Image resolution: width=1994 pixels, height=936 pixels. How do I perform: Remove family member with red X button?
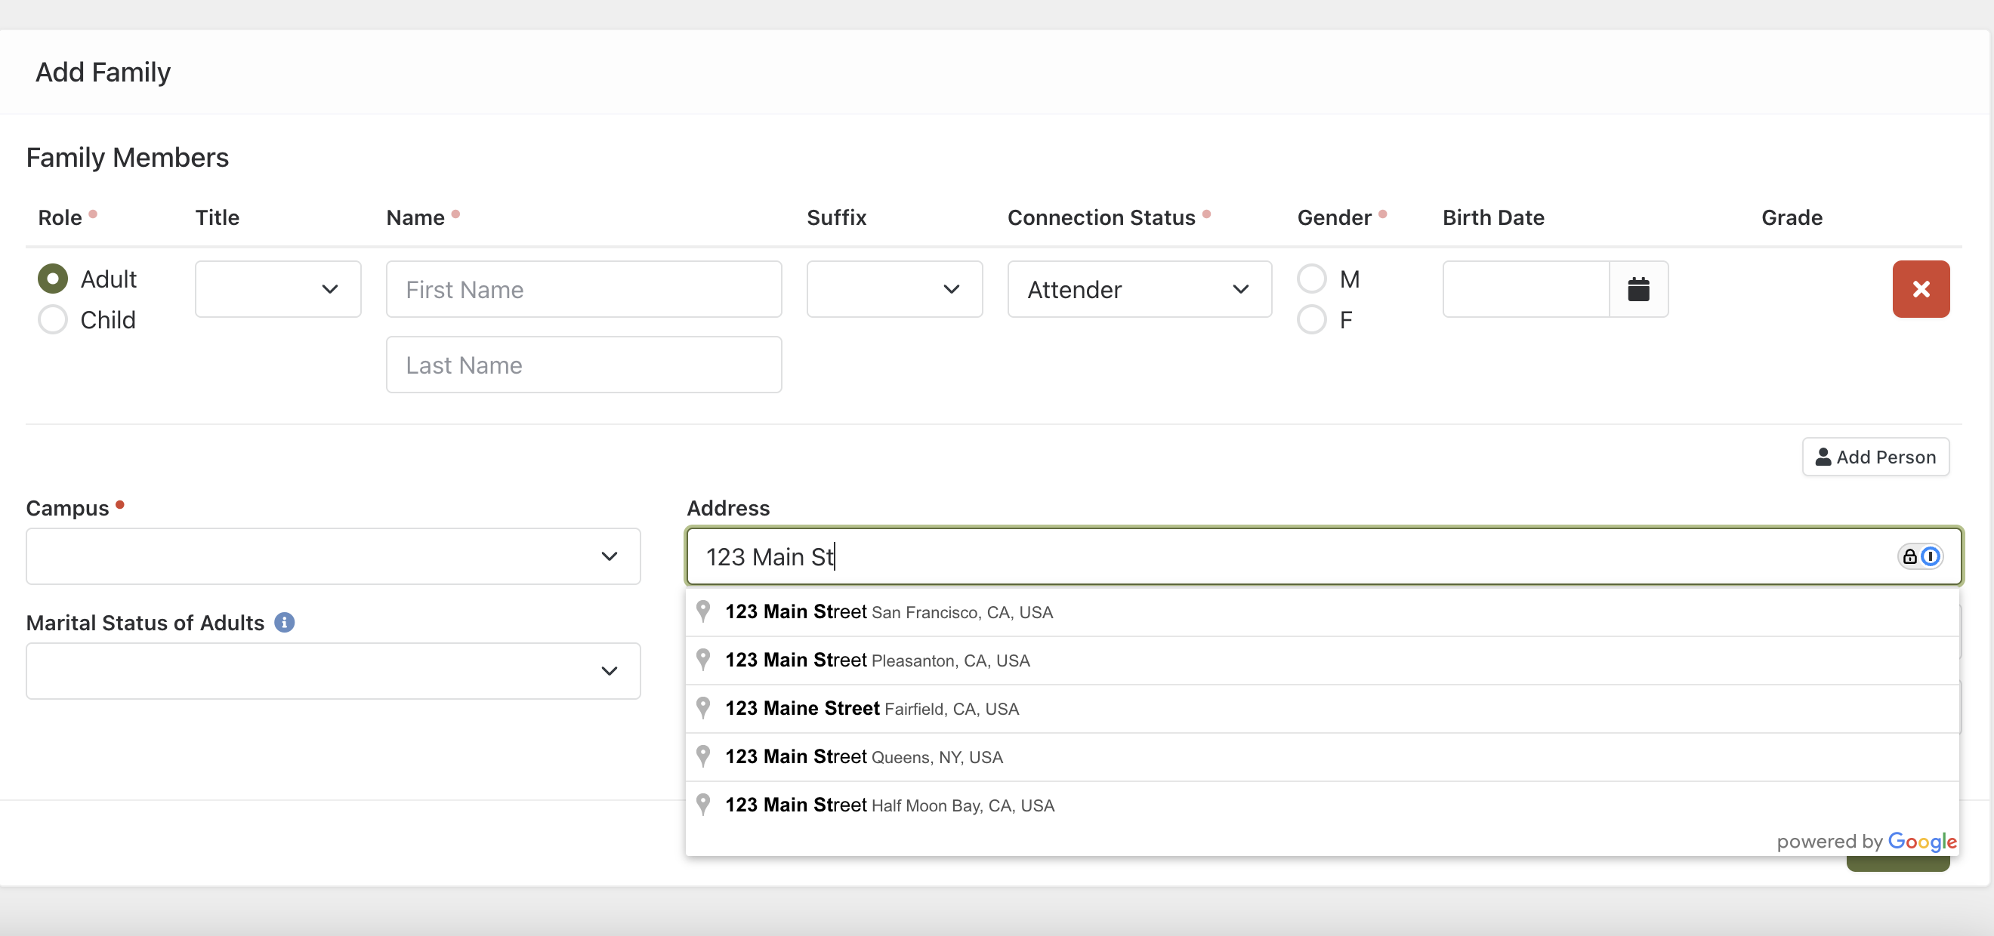(1921, 289)
